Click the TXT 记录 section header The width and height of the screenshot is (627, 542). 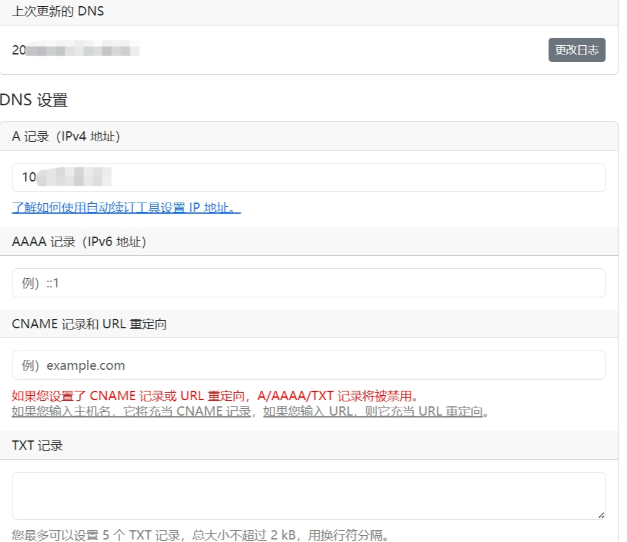[37, 445]
